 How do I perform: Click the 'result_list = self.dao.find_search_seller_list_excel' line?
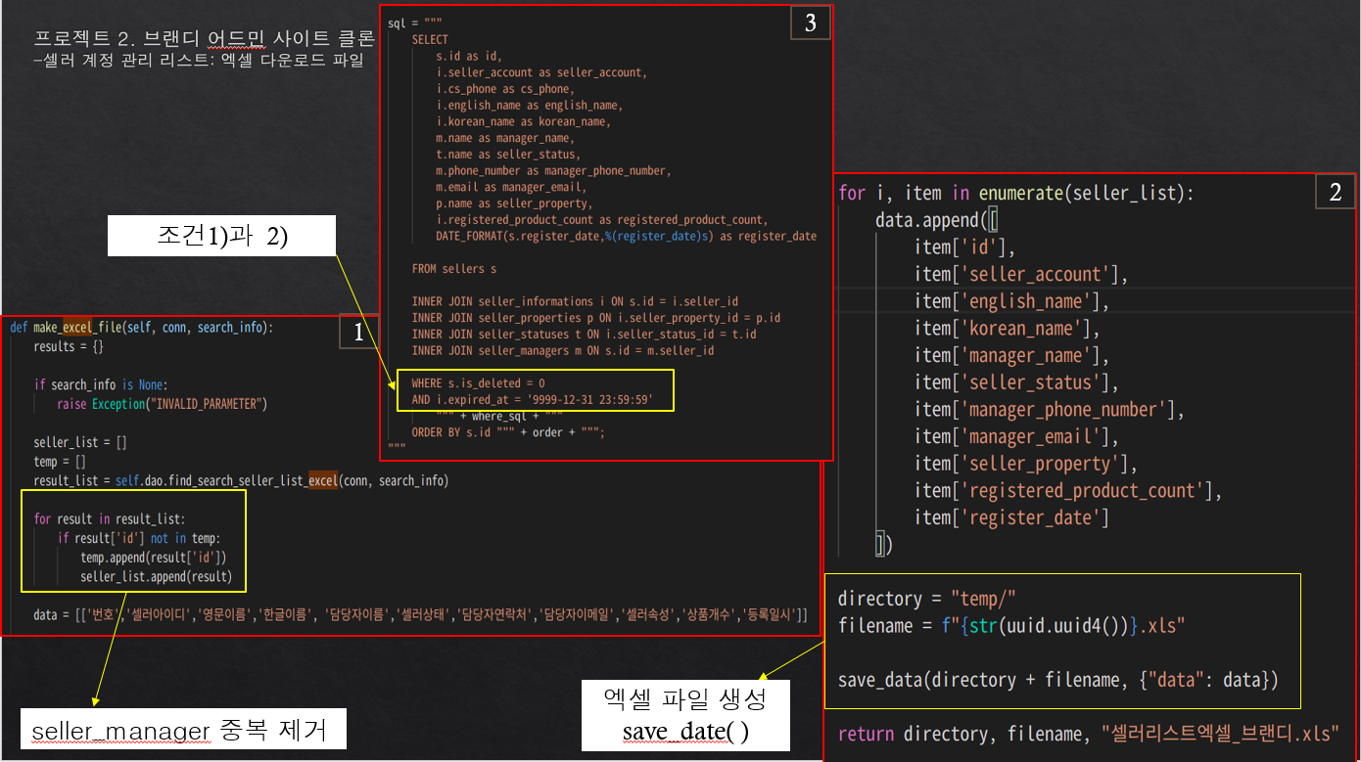241,480
